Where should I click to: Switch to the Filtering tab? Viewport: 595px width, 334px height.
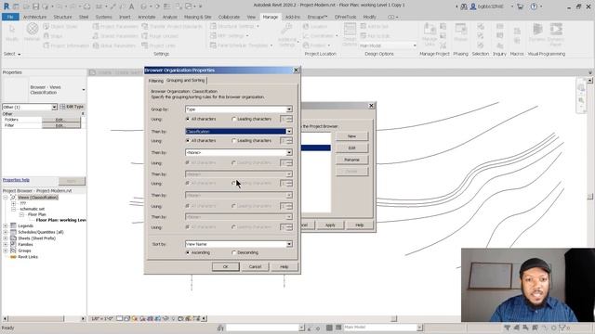[x=155, y=81]
